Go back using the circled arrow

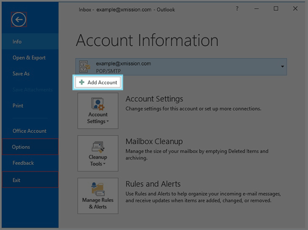[x=18, y=20]
